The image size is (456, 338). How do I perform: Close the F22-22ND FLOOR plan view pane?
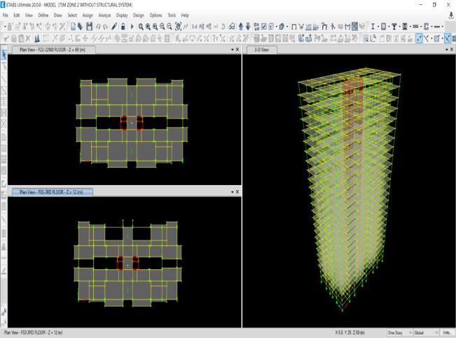coord(237,50)
